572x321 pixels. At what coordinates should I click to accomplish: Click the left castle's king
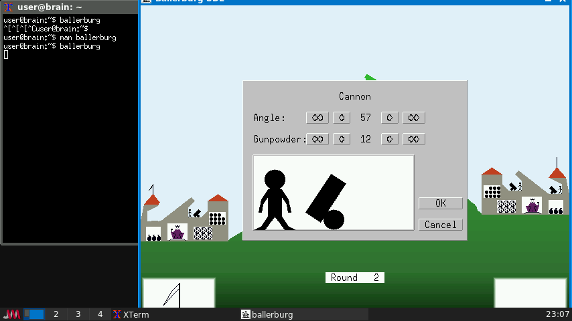(177, 233)
